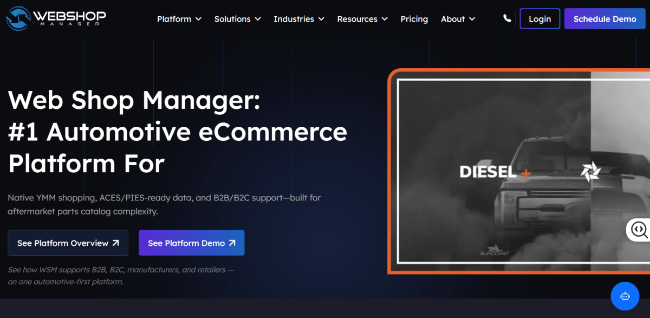The width and height of the screenshot is (650, 318).
Task: Expand the Platform menu chevron
Action: (198, 19)
